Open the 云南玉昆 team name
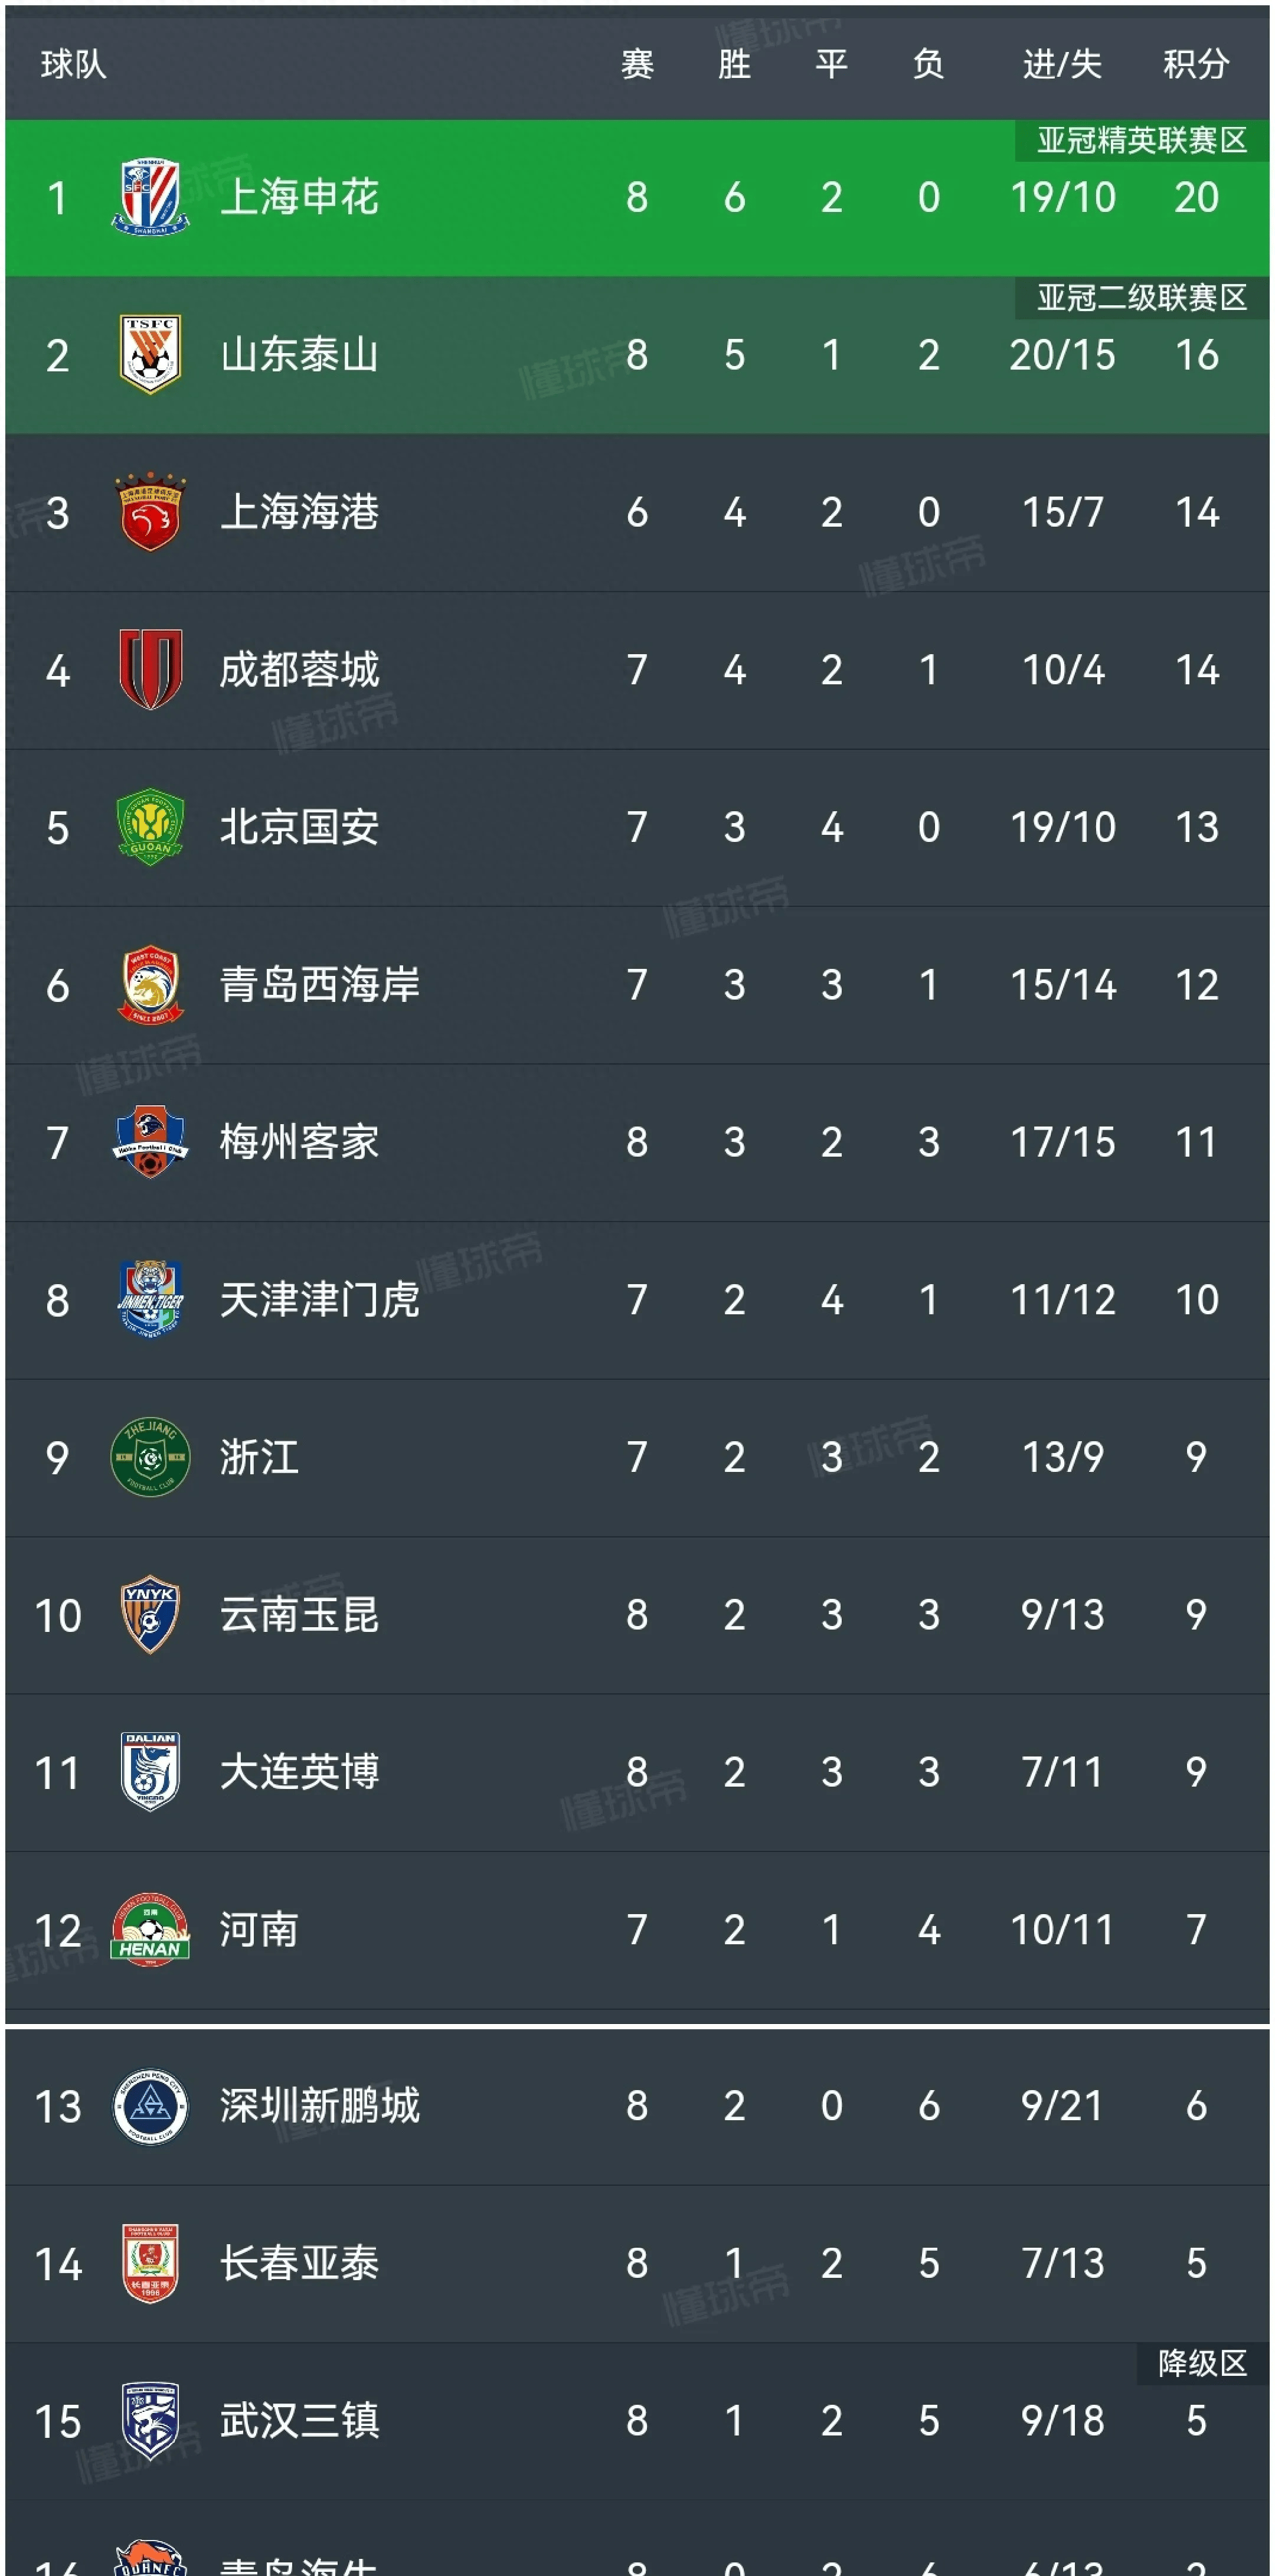 point(299,1614)
